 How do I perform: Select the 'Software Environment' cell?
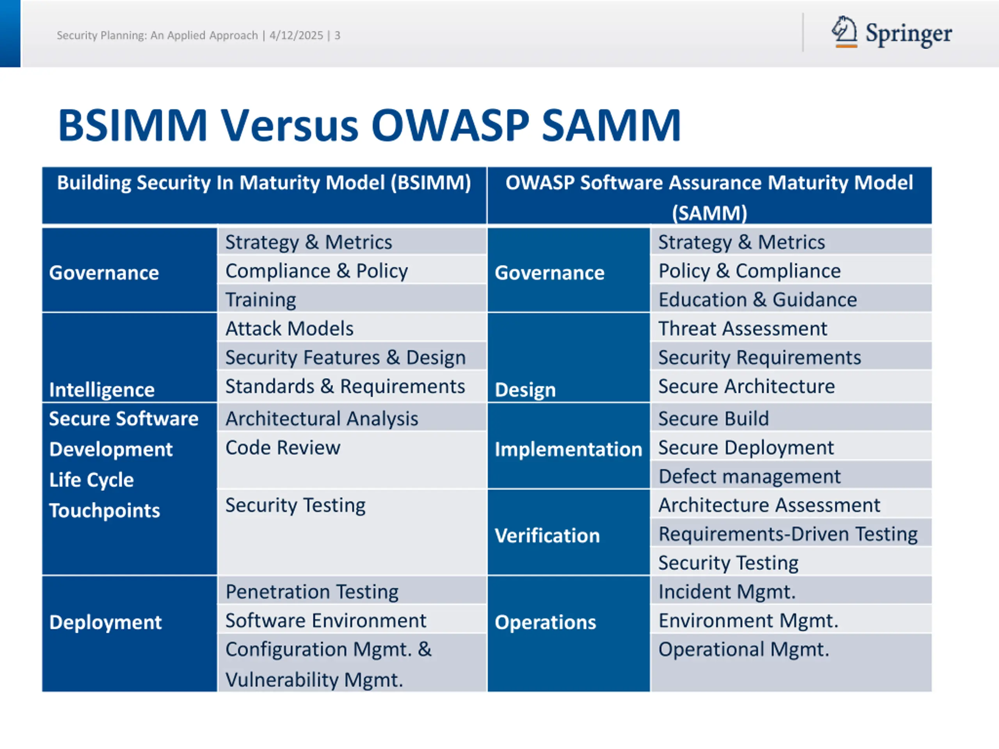[352, 619]
